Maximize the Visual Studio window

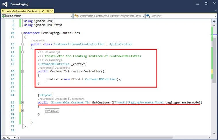[x=206, y=3]
